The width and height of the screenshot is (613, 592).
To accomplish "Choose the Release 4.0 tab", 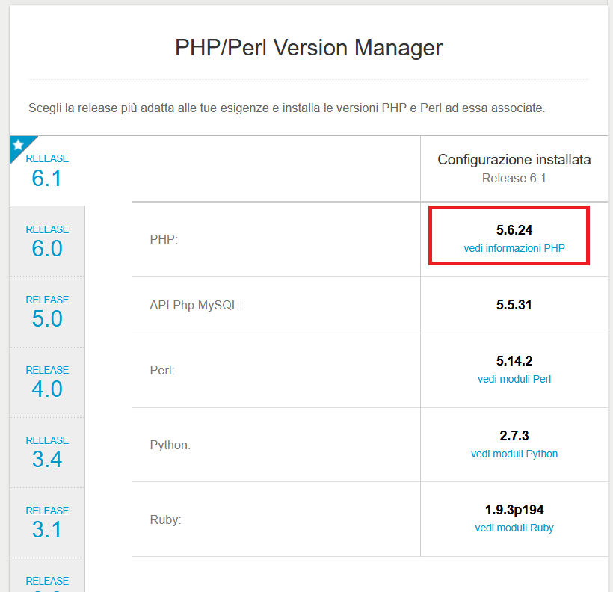I will [x=47, y=382].
